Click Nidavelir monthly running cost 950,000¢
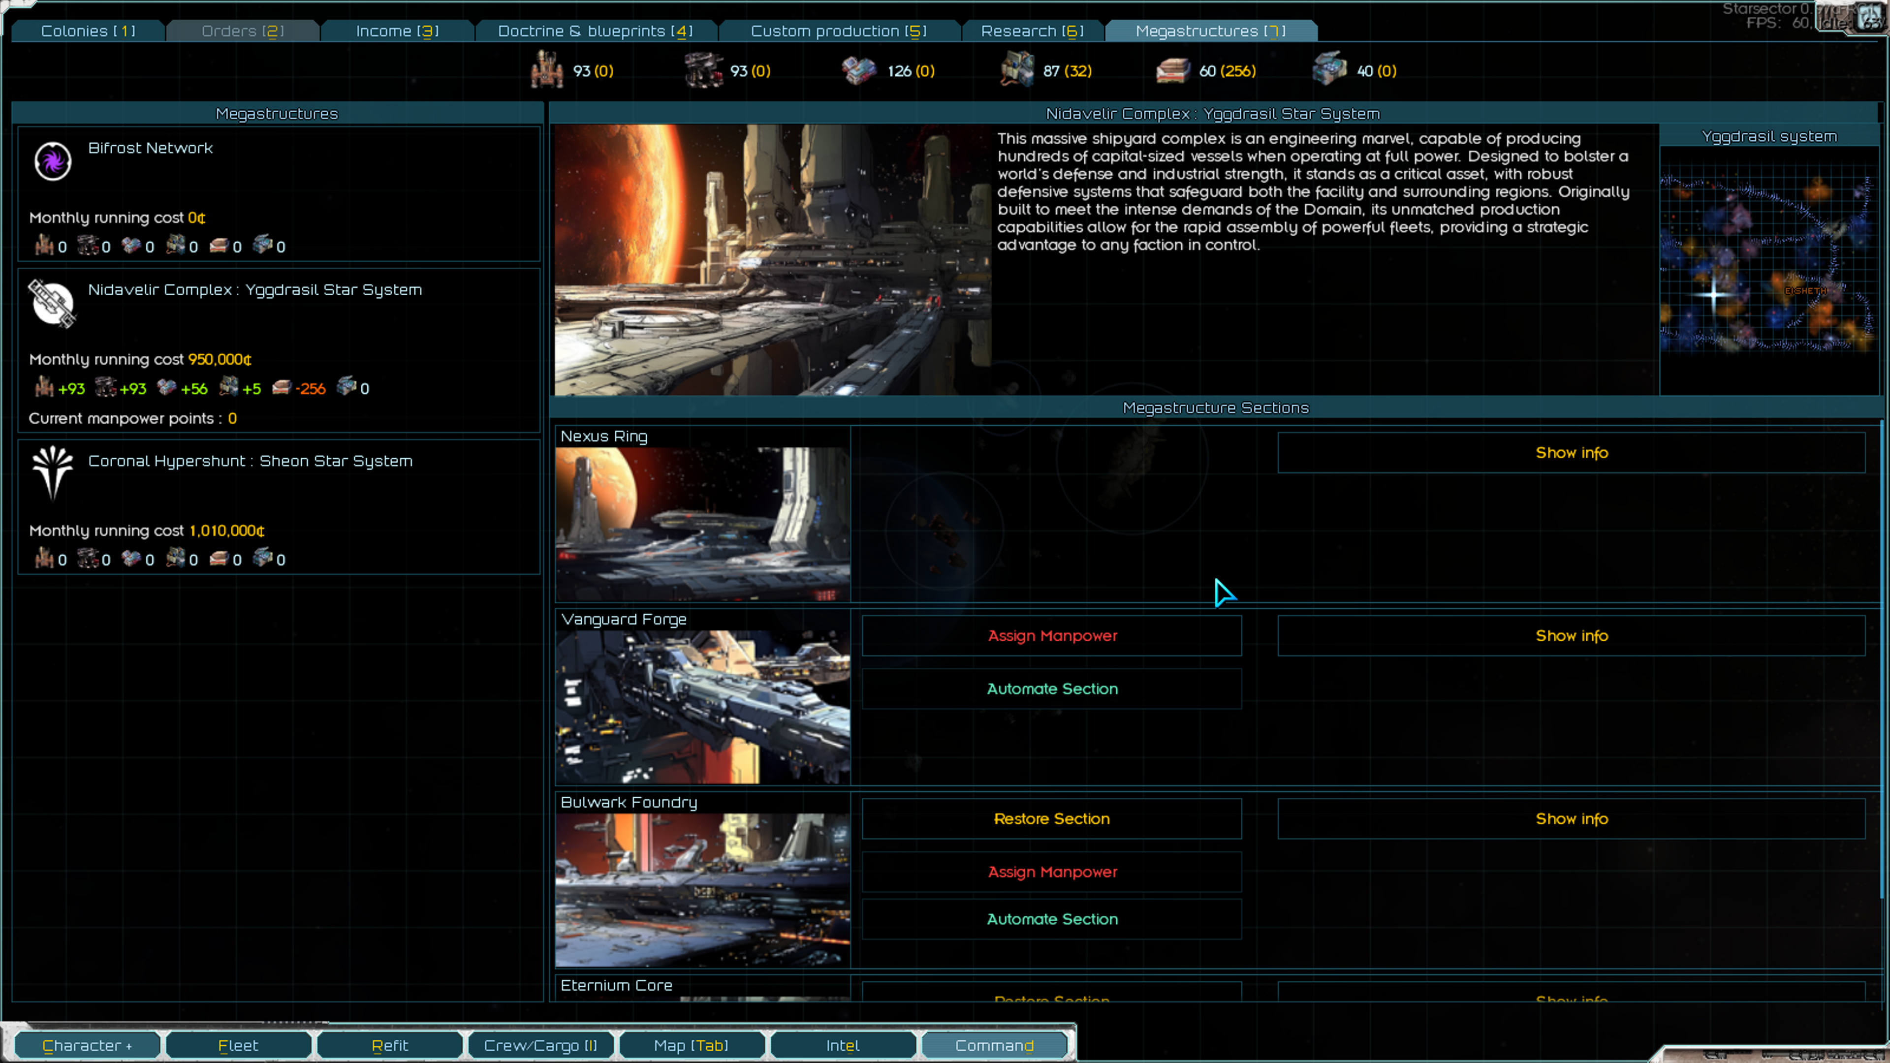The width and height of the screenshot is (1890, 1063). click(x=220, y=359)
